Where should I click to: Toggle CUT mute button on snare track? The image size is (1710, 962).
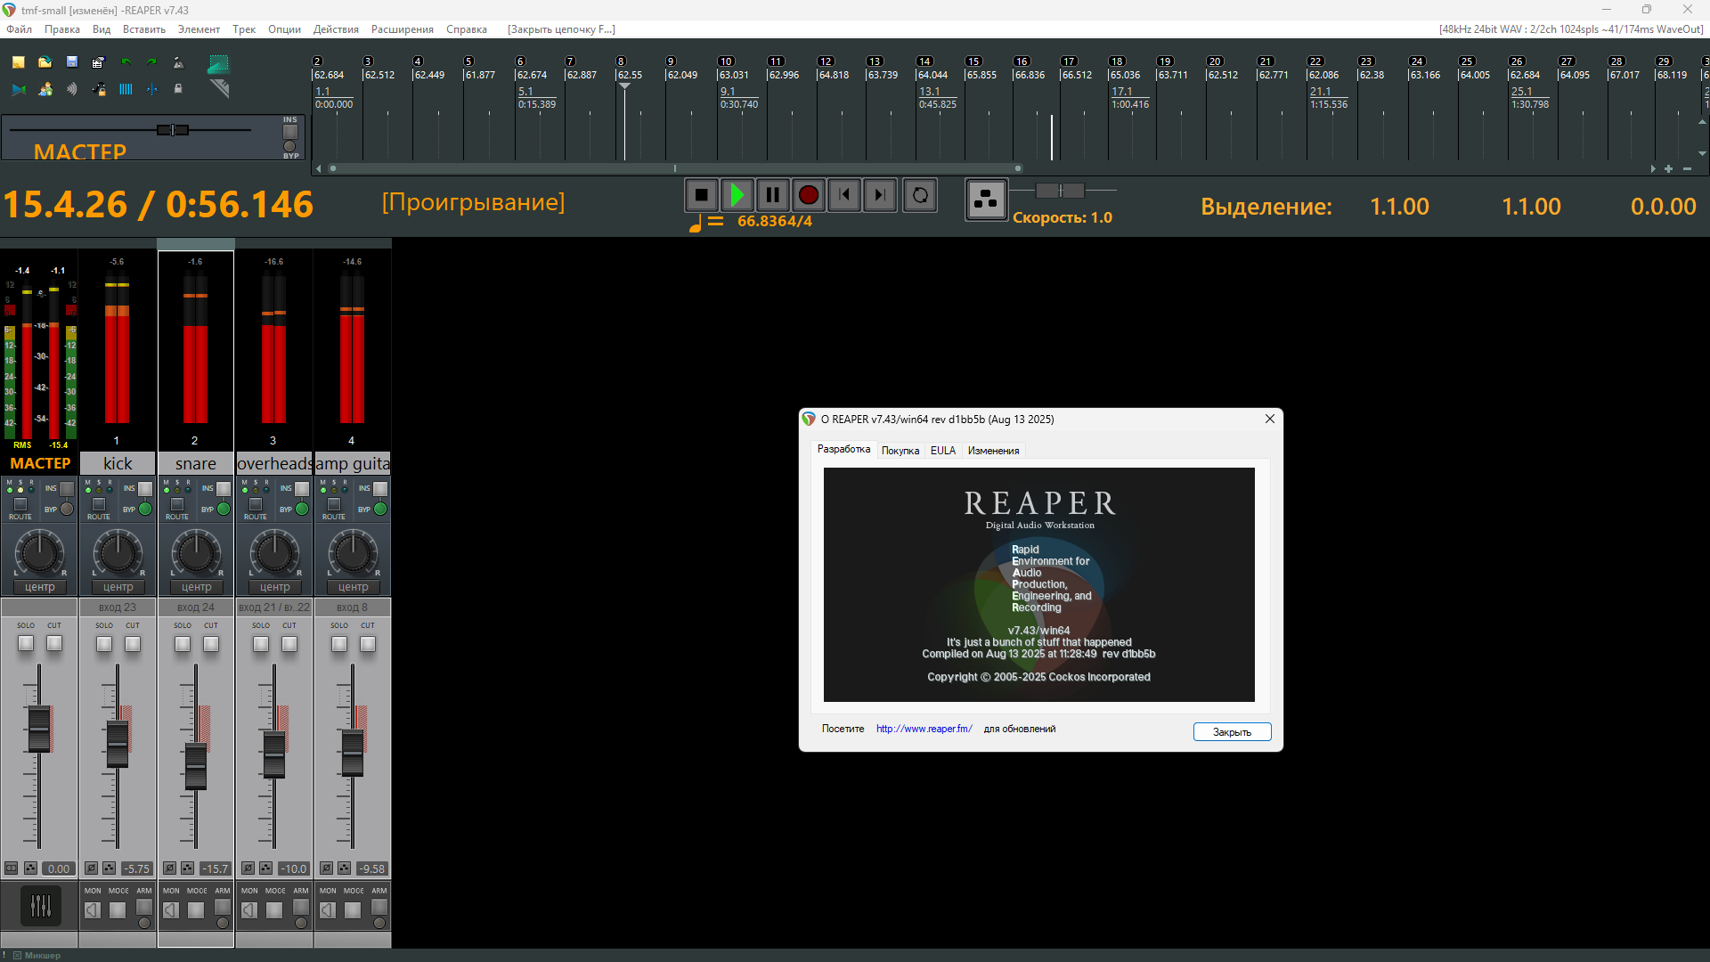[x=211, y=644]
